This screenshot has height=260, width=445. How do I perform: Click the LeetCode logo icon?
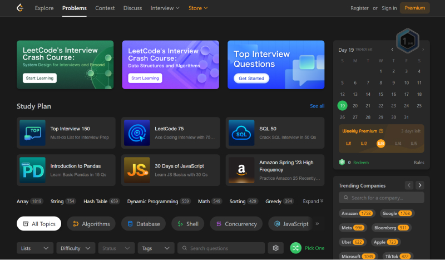click(x=20, y=8)
